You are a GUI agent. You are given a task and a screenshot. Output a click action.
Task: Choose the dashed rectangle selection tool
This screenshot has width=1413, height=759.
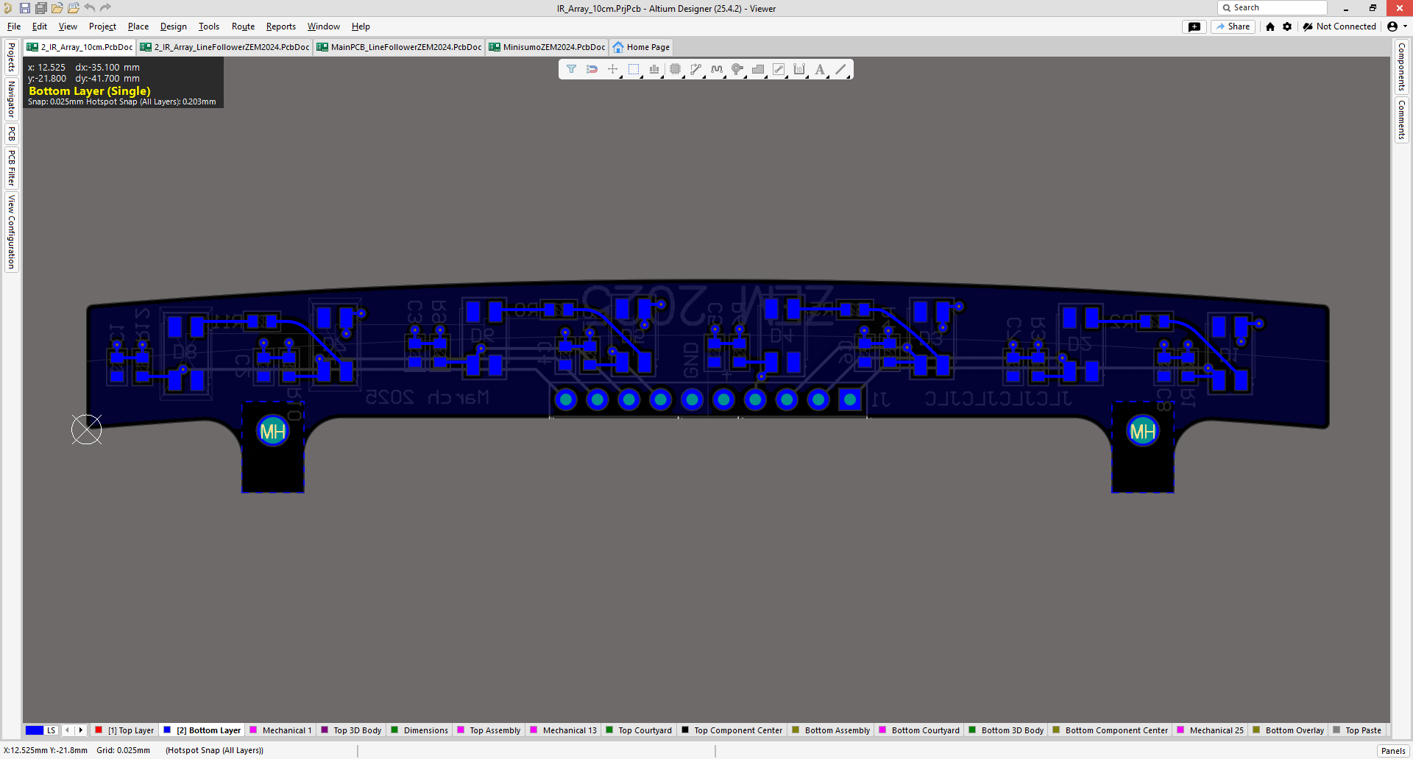[634, 69]
